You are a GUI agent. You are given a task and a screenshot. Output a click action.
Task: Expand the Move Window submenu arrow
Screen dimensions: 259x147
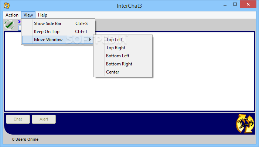pyautogui.click(x=90, y=40)
